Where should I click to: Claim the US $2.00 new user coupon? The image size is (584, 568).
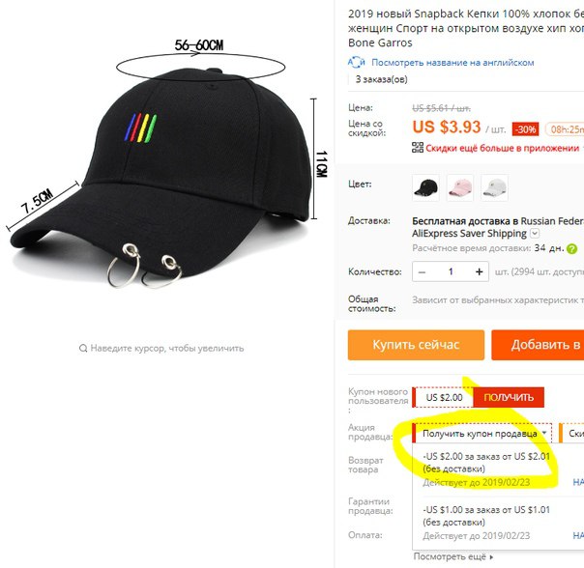(x=509, y=398)
